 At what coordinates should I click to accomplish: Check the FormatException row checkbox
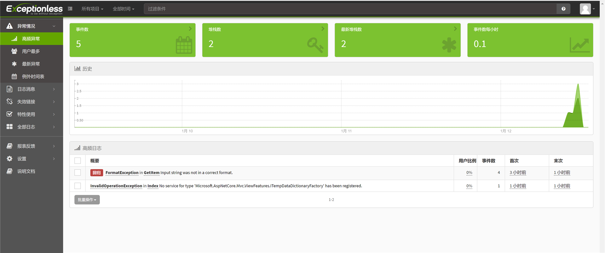pos(78,173)
